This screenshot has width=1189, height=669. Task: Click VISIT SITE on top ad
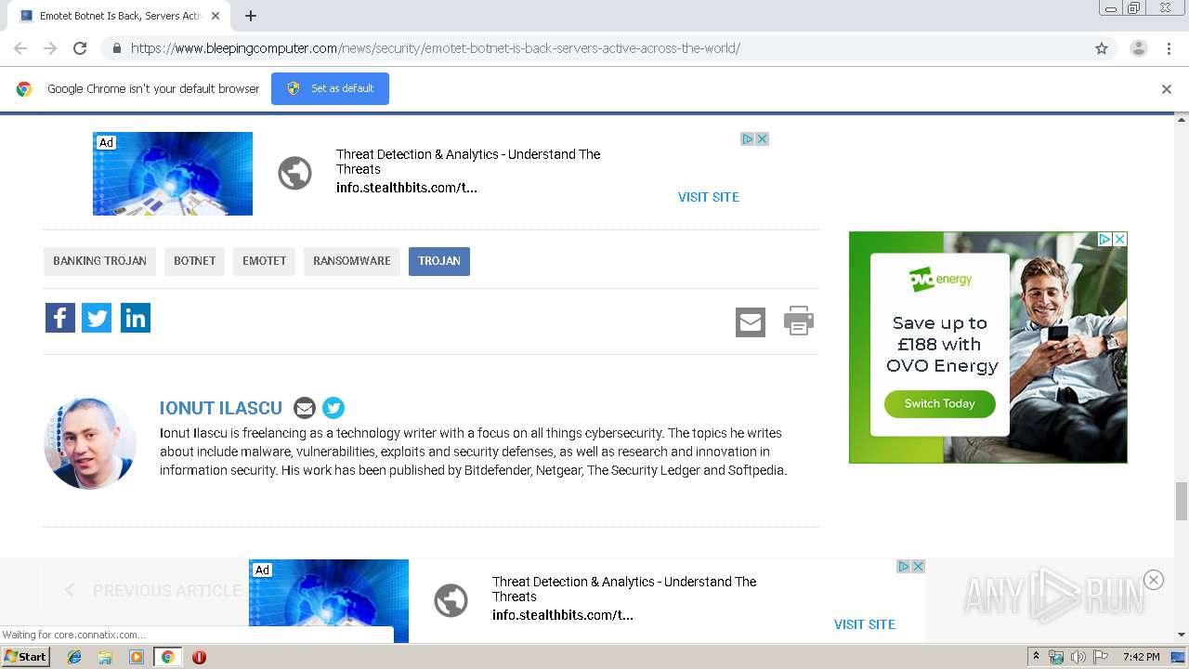coord(709,197)
